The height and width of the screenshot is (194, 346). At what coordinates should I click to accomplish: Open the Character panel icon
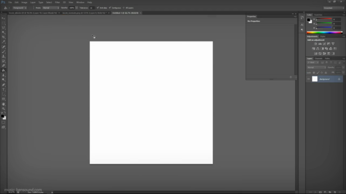[302, 25]
